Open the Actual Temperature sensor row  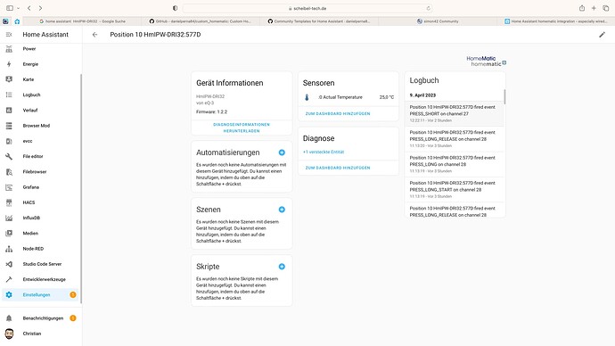point(348,97)
